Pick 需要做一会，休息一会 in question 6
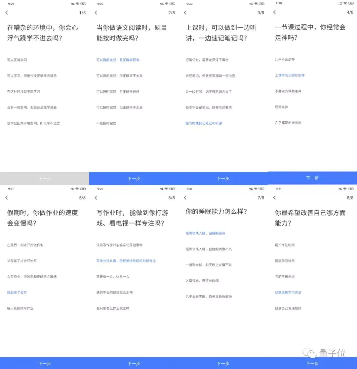The image size is (357, 369). 113,277
